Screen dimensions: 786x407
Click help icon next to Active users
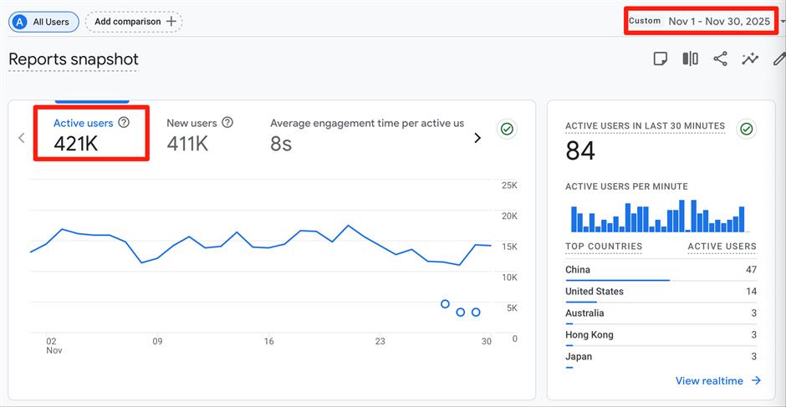pyautogui.click(x=124, y=123)
